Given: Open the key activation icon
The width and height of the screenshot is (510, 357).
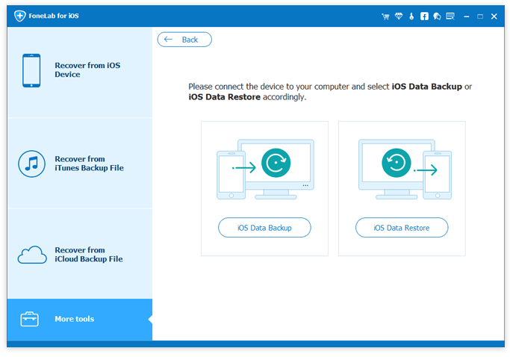Looking at the screenshot, I should coord(411,16).
